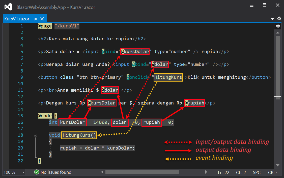Close the KursV1.razor tab
The height and width of the screenshot is (178, 284).
coord(42,18)
